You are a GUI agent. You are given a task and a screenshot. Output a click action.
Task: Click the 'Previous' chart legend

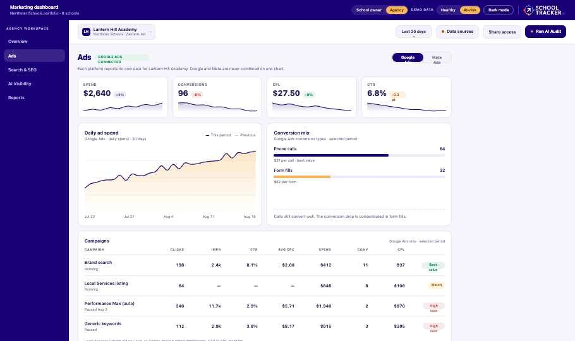pos(245,135)
